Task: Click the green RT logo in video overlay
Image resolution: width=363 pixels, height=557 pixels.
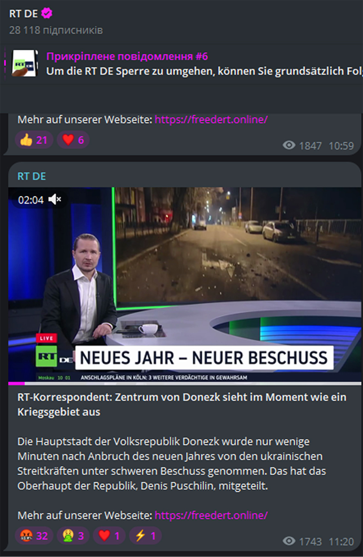Action: pyautogui.click(x=46, y=356)
